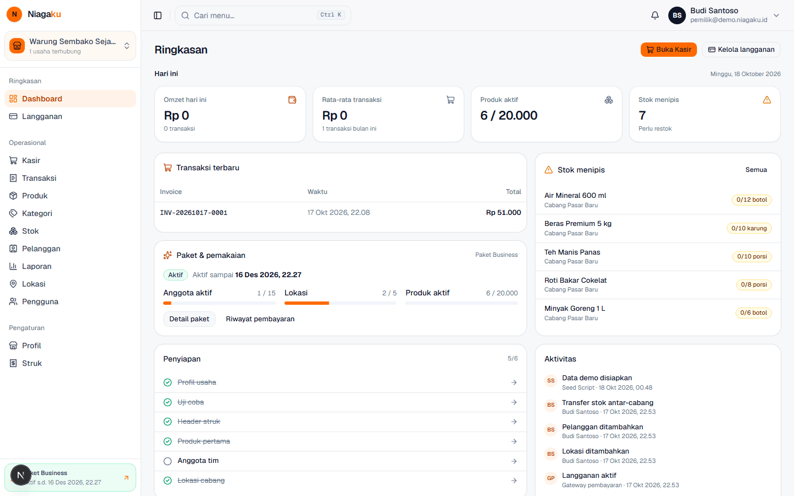Expand the Warung Sembako business switcher
The image size is (794, 496).
click(x=70, y=46)
